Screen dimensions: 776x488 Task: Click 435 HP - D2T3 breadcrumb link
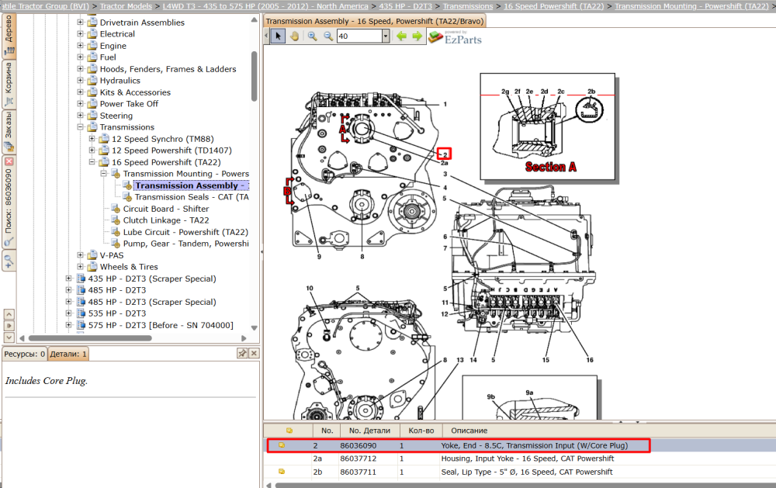pos(405,6)
